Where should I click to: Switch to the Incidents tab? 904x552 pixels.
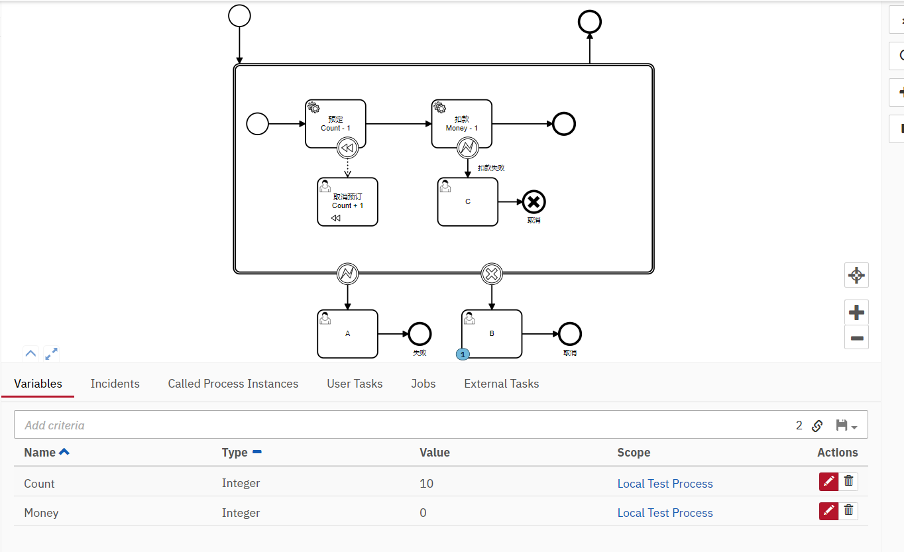pyautogui.click(x=115, y=383)
